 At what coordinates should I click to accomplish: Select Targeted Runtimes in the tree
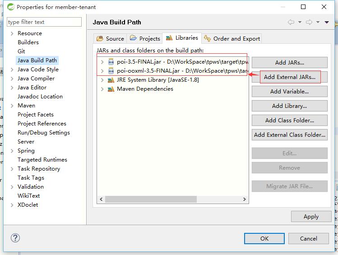click(x=42, y=160)
